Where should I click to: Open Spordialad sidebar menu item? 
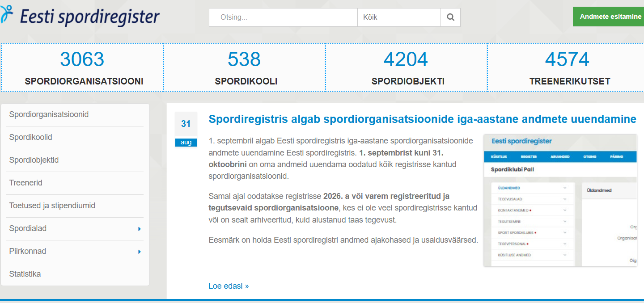[x=75, y=229]
